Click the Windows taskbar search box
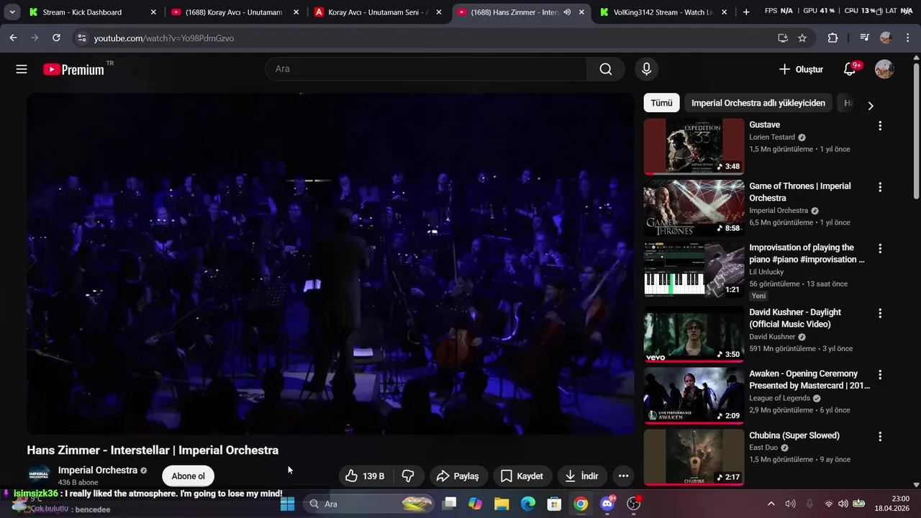The height and width of the screenshot is (518, 921). (x=370, y=504)
